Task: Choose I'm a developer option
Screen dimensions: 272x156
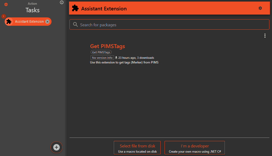Action: click(194, 147)
